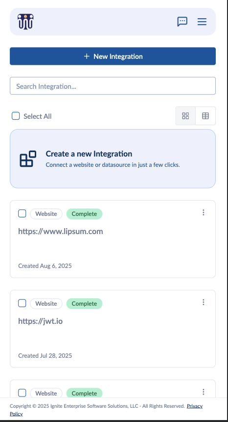Select the jwt.io integration checkbox

[22, 303]
